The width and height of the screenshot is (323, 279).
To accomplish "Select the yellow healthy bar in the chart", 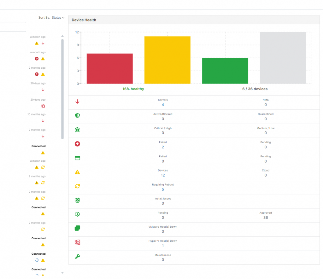I will point(167,59).
